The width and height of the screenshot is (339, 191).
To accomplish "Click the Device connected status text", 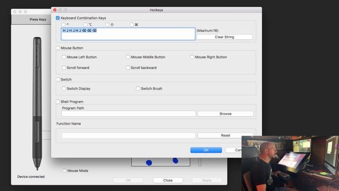I will point(31,177).
